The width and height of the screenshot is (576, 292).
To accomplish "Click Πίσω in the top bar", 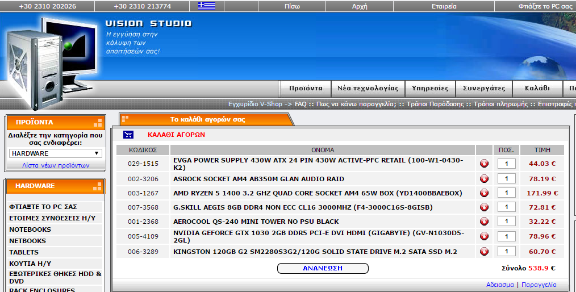I will 292,6.
